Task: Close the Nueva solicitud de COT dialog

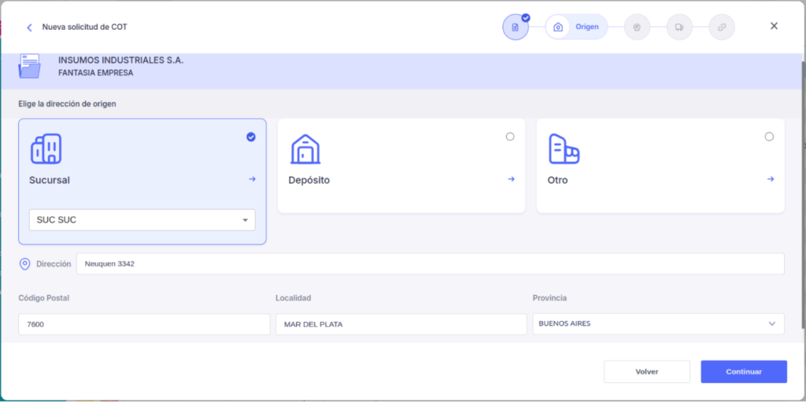Action: tap(774, 26)
